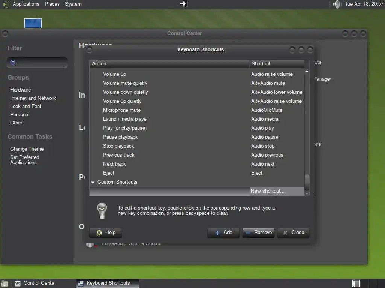Select the Internet and Network group
This screenshot has height=288, width=385.
point(33,98)
